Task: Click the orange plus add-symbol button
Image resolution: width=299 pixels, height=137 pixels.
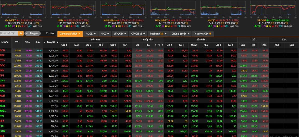Action: (x=21, y=33)
